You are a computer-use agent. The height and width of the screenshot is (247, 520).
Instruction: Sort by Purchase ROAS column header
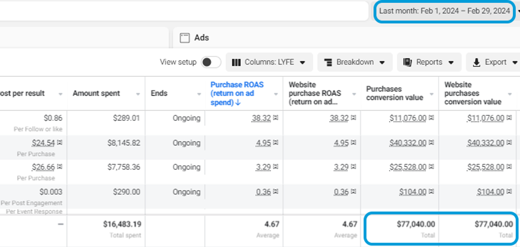point(237,93)
